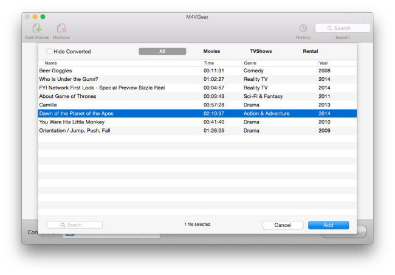
Task: Select Orientation / Jump, Push, Fall row
Action: 197,131
